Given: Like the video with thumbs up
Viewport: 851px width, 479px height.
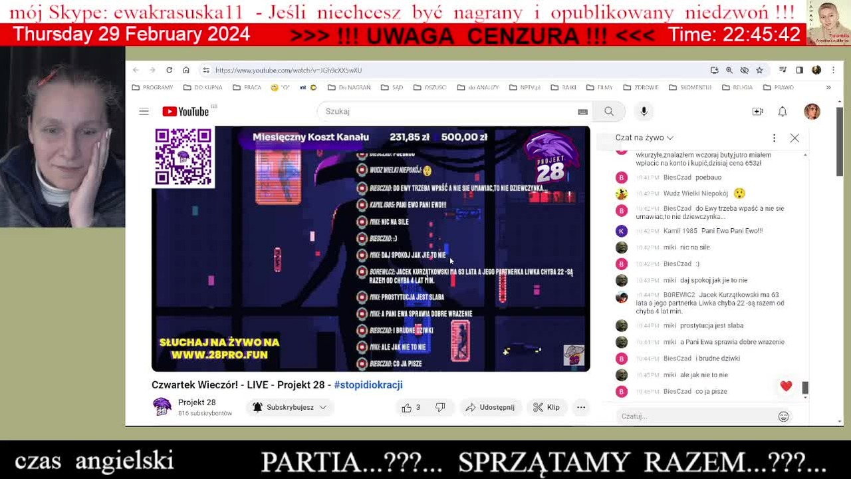Looking at the screenshot, I should [x=411, y=407].
